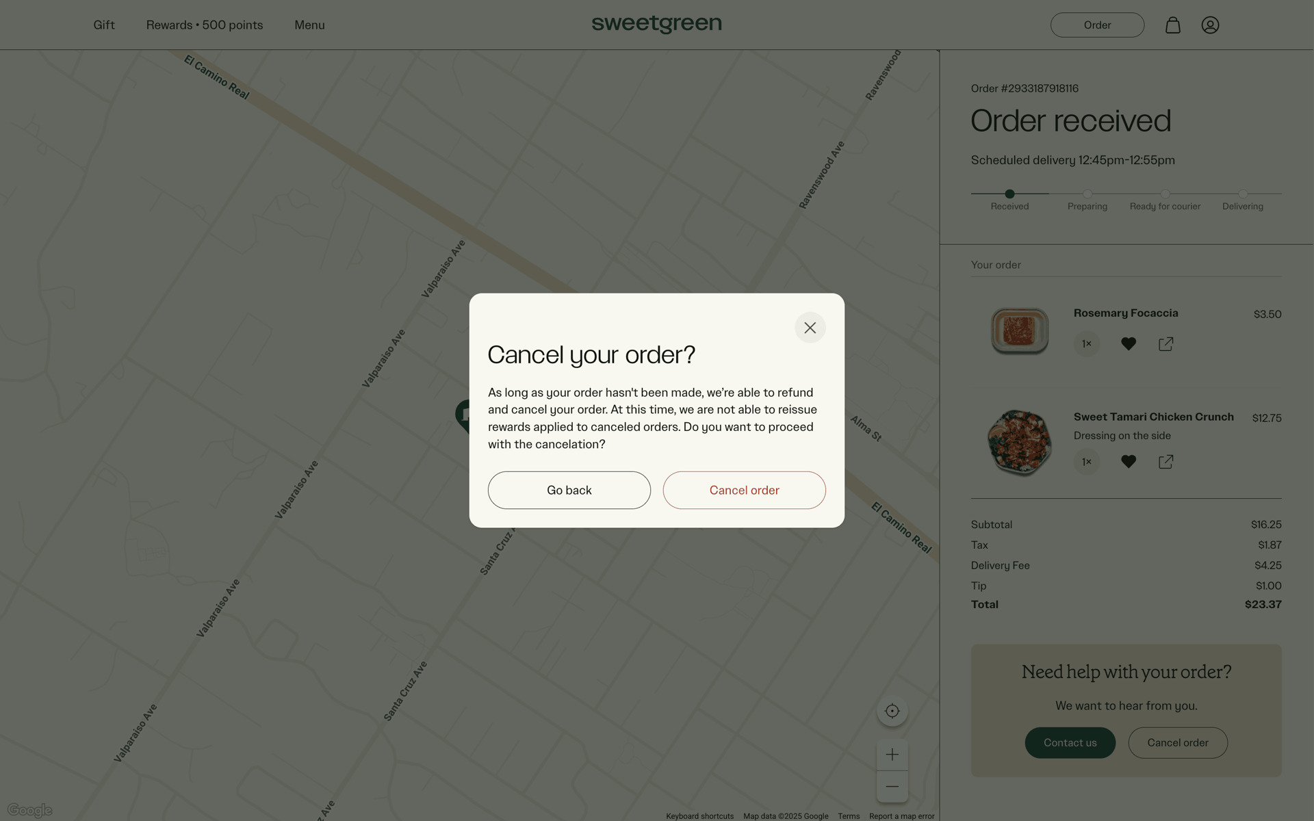Click the sweetgreen logo
This screenshot has height=821, width=1314.
[x=656, y=25]
